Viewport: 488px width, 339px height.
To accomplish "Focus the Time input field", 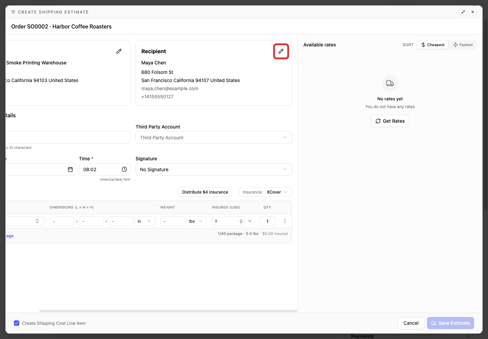I will pos(104,169).
